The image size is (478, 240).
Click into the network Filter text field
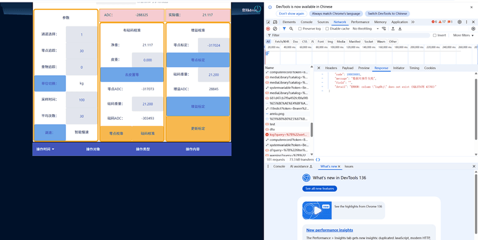(348, 35)
